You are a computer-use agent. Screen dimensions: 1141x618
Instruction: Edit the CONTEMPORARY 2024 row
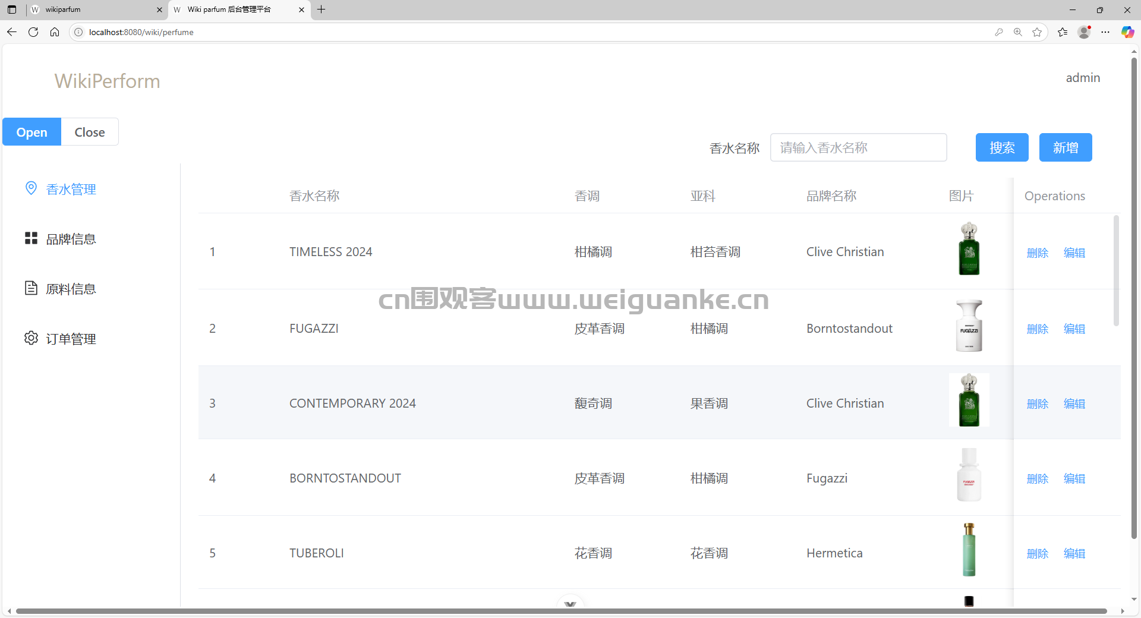(1074, 403)
